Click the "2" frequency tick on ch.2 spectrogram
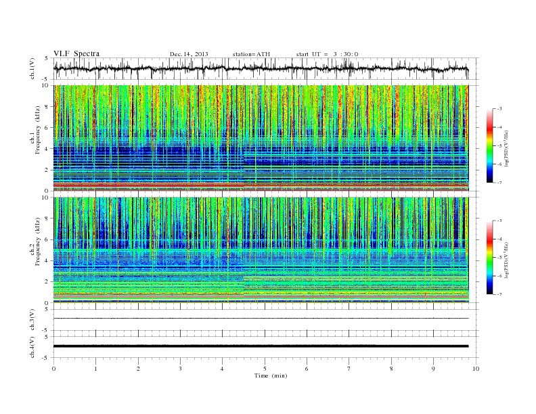This screenshot has height=414, width=536. click(47, 282)
